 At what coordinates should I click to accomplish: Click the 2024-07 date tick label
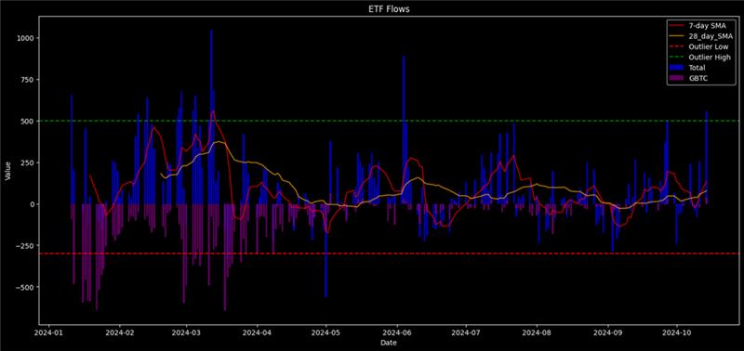pyautogui.click(x=466, y=332)
